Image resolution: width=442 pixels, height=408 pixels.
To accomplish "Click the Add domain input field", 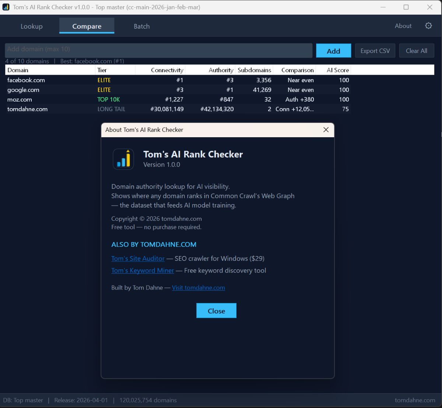I will [x=158, y=50].
